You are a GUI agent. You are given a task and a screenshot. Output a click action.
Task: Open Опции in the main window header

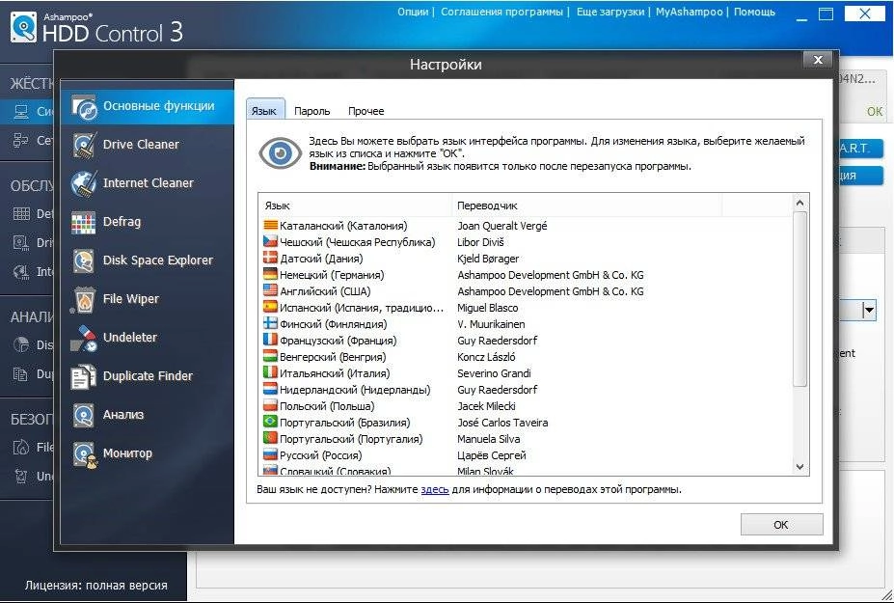tap(413, 12)
